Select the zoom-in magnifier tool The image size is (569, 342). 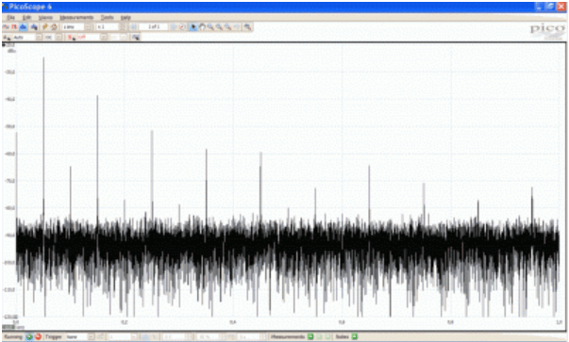(210, 27)
